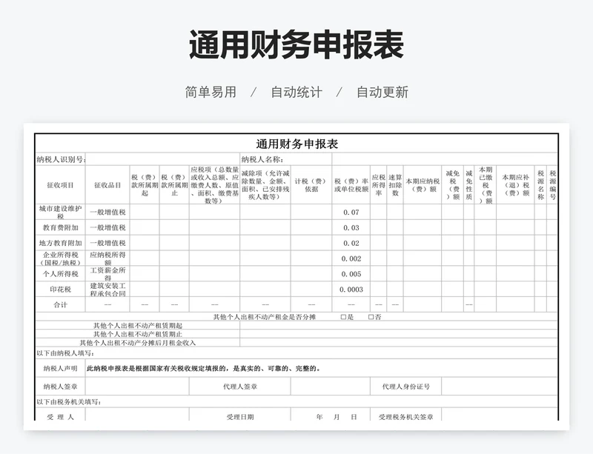This screenshot has width=593, height=454.
Task: Select the 本期应纳税（费）额 header
Action: [423, 185]
